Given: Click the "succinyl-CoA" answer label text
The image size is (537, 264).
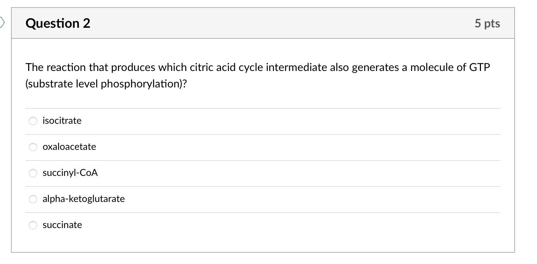Looking at the screenshot, I should 70,173.
